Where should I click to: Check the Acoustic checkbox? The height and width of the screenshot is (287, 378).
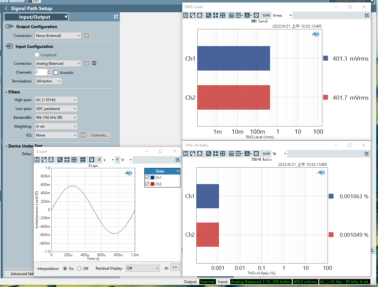pos(56,73)
